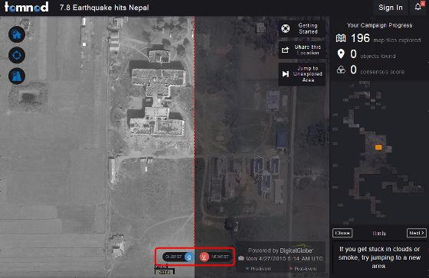
Task: Click the red dotted imagery divider line
Action: click(195, 131)
